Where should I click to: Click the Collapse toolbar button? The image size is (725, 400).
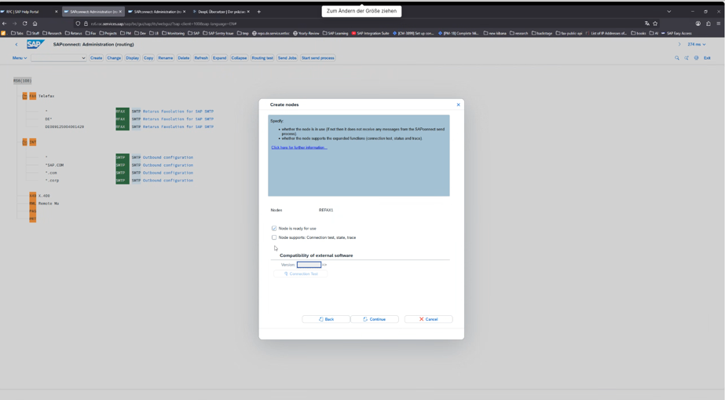(x=239, y=58)
